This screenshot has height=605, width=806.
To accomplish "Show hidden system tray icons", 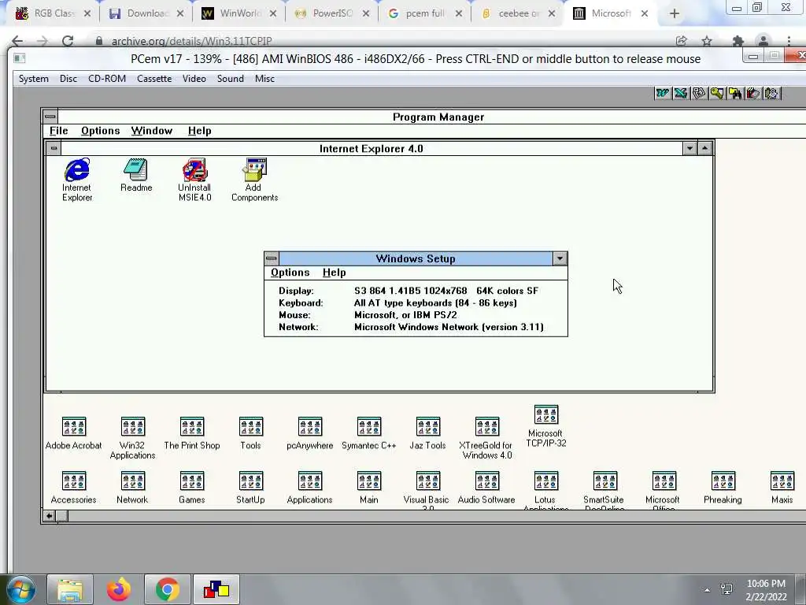I will tap(707, 590).
